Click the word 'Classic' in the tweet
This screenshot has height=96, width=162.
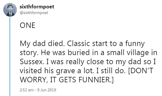(78, 44)
